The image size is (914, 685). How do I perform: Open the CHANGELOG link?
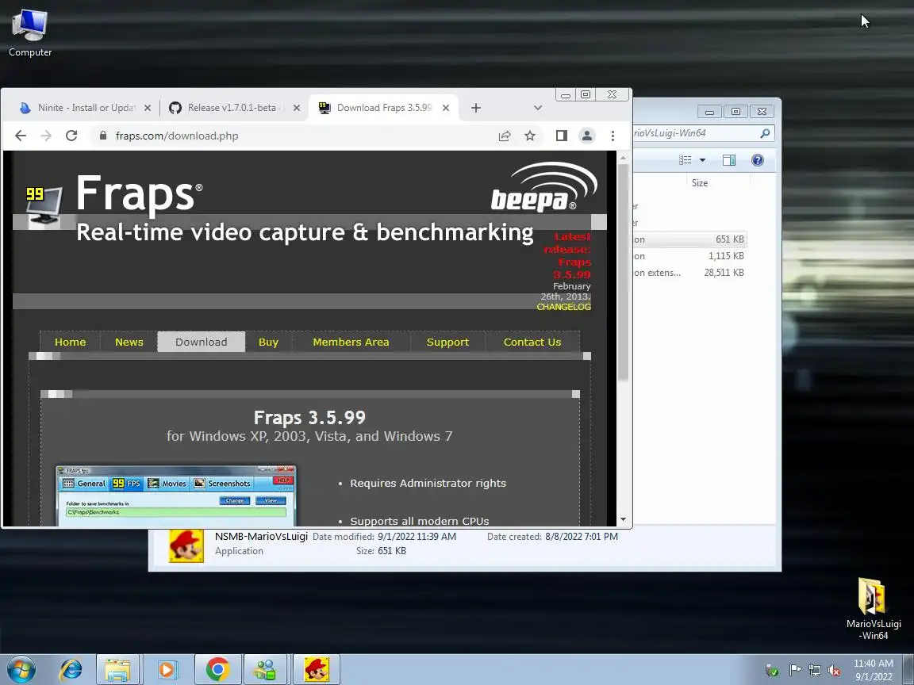(x=563, y=307)
